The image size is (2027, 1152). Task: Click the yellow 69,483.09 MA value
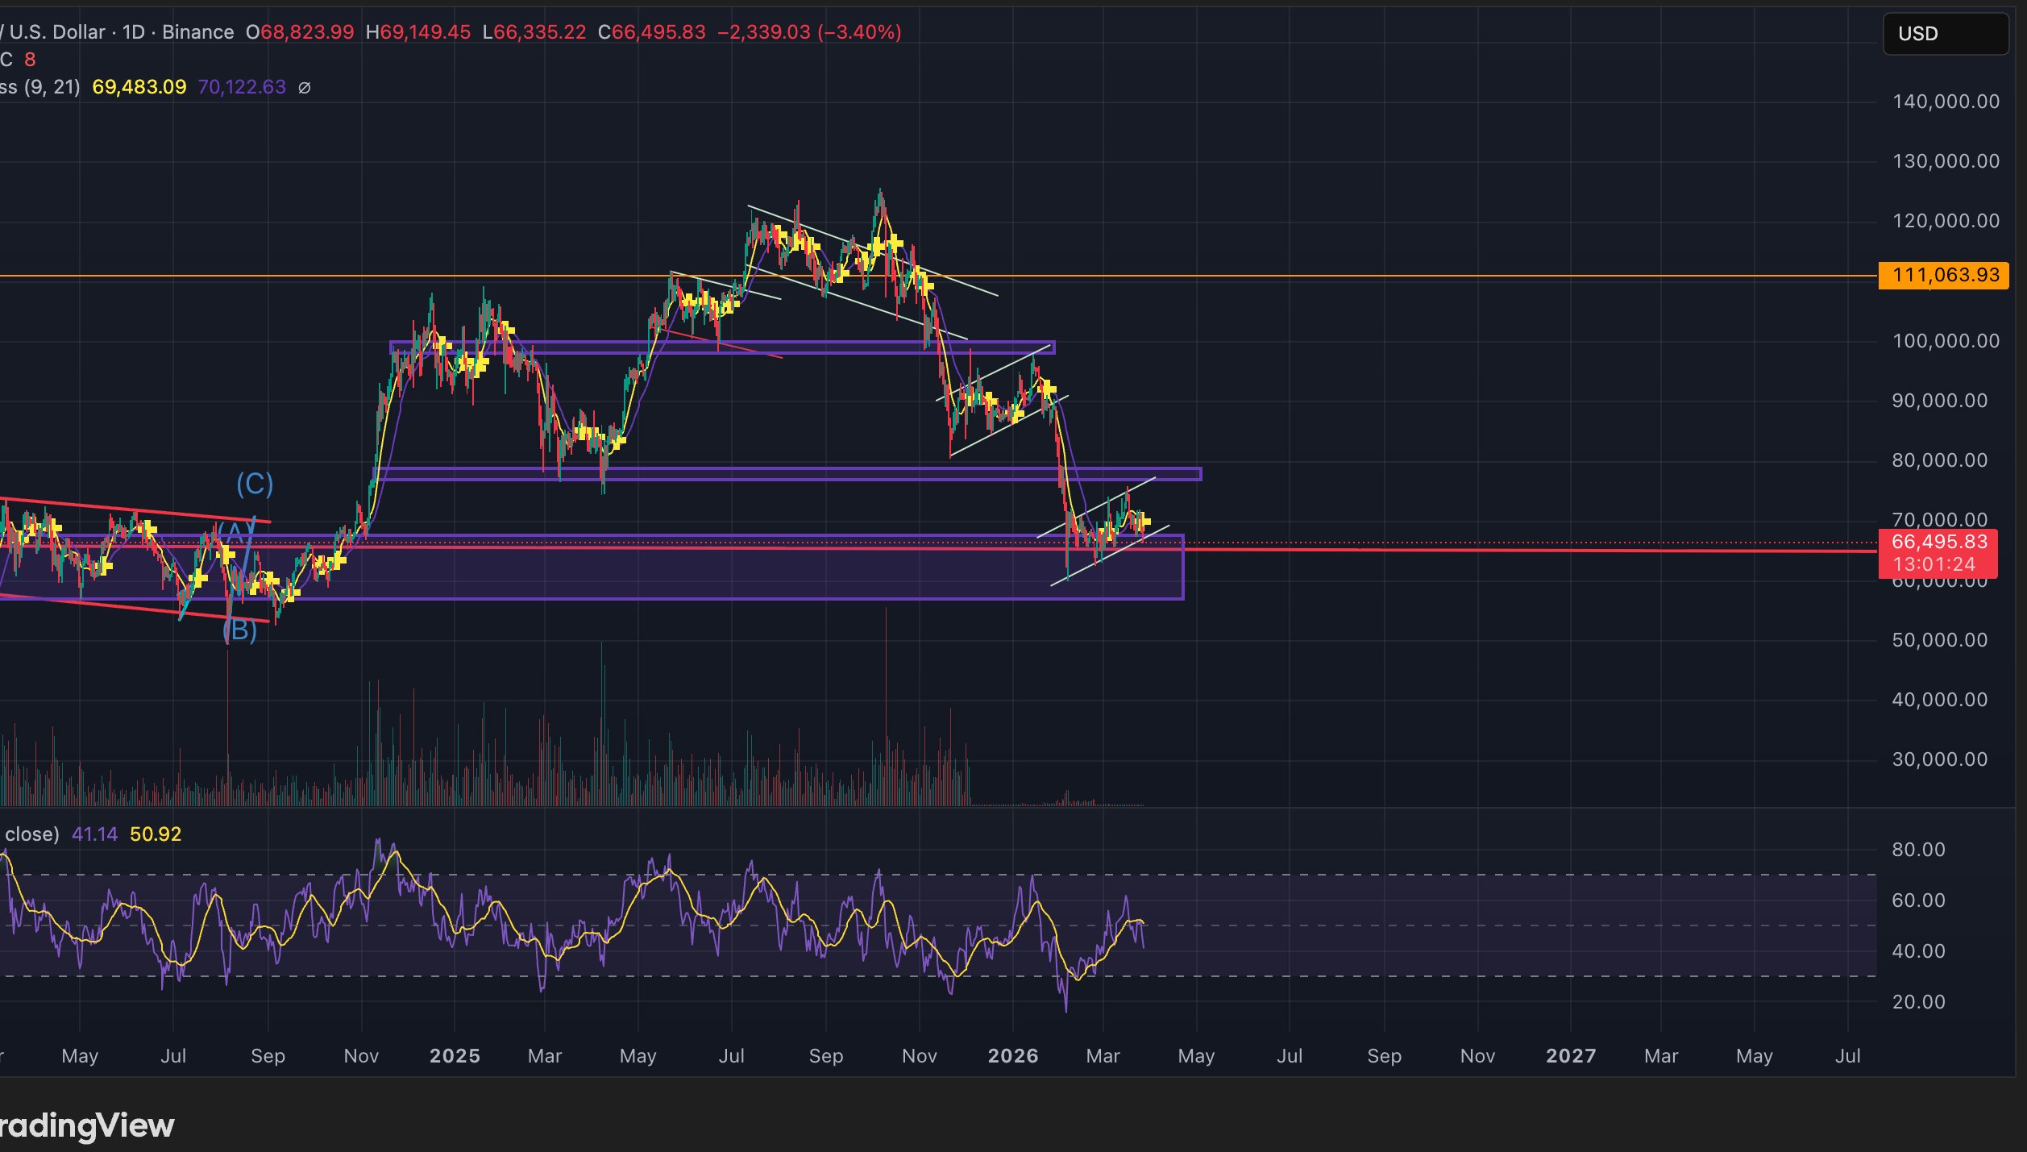[139, 87]
